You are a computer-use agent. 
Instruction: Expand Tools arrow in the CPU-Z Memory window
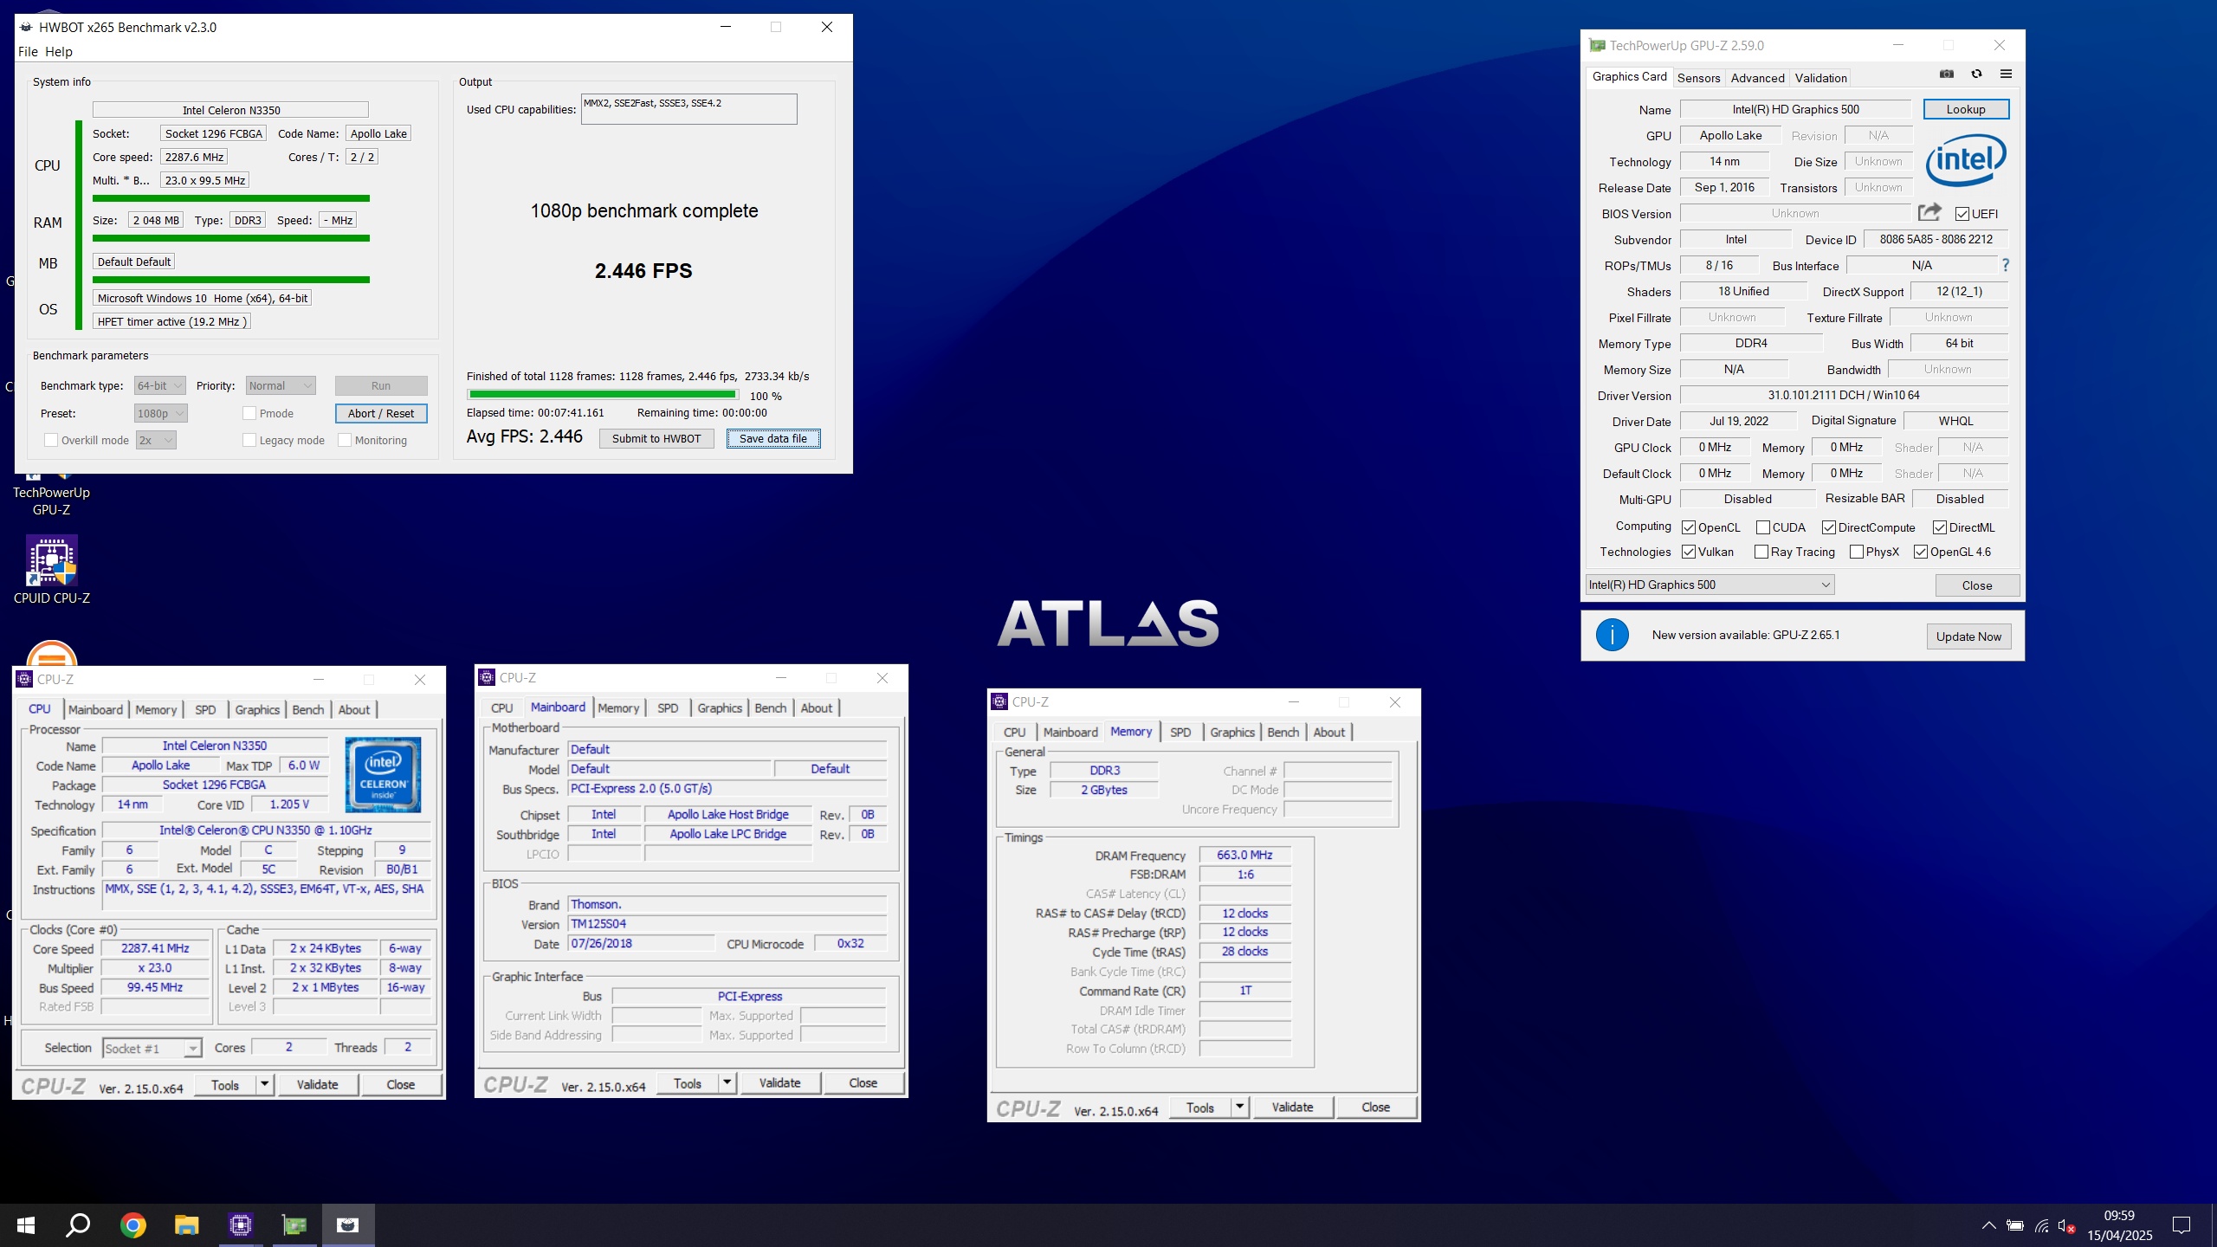point(1239,1107)
